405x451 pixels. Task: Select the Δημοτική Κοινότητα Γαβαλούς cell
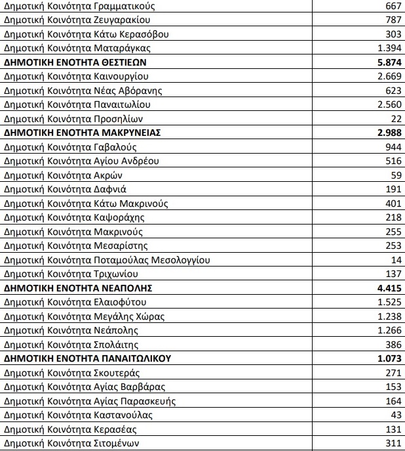point(69,147)
